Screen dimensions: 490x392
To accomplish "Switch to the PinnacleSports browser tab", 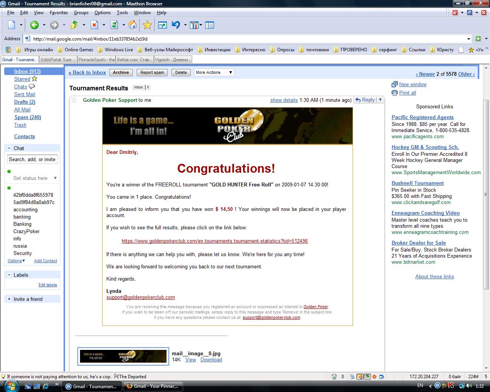I will (x=96, y=60).
